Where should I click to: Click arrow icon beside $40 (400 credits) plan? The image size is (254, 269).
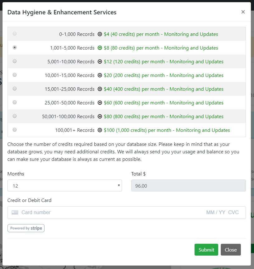point(100,89)
